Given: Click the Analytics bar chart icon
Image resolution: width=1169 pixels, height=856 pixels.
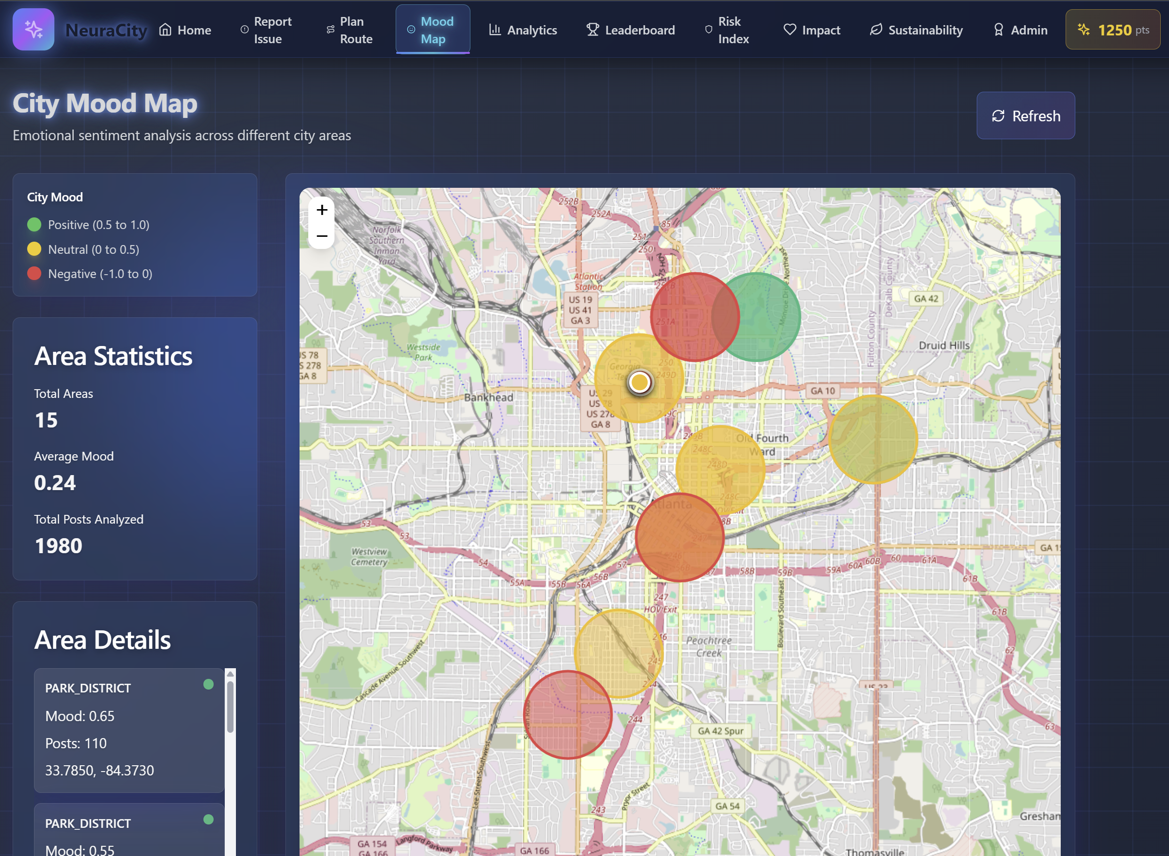Looking at the screenshot, I should click(x=495, y=30).
